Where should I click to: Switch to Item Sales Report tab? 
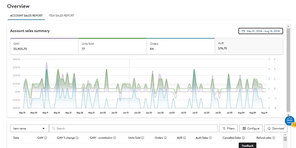click(x=61, y=15)
